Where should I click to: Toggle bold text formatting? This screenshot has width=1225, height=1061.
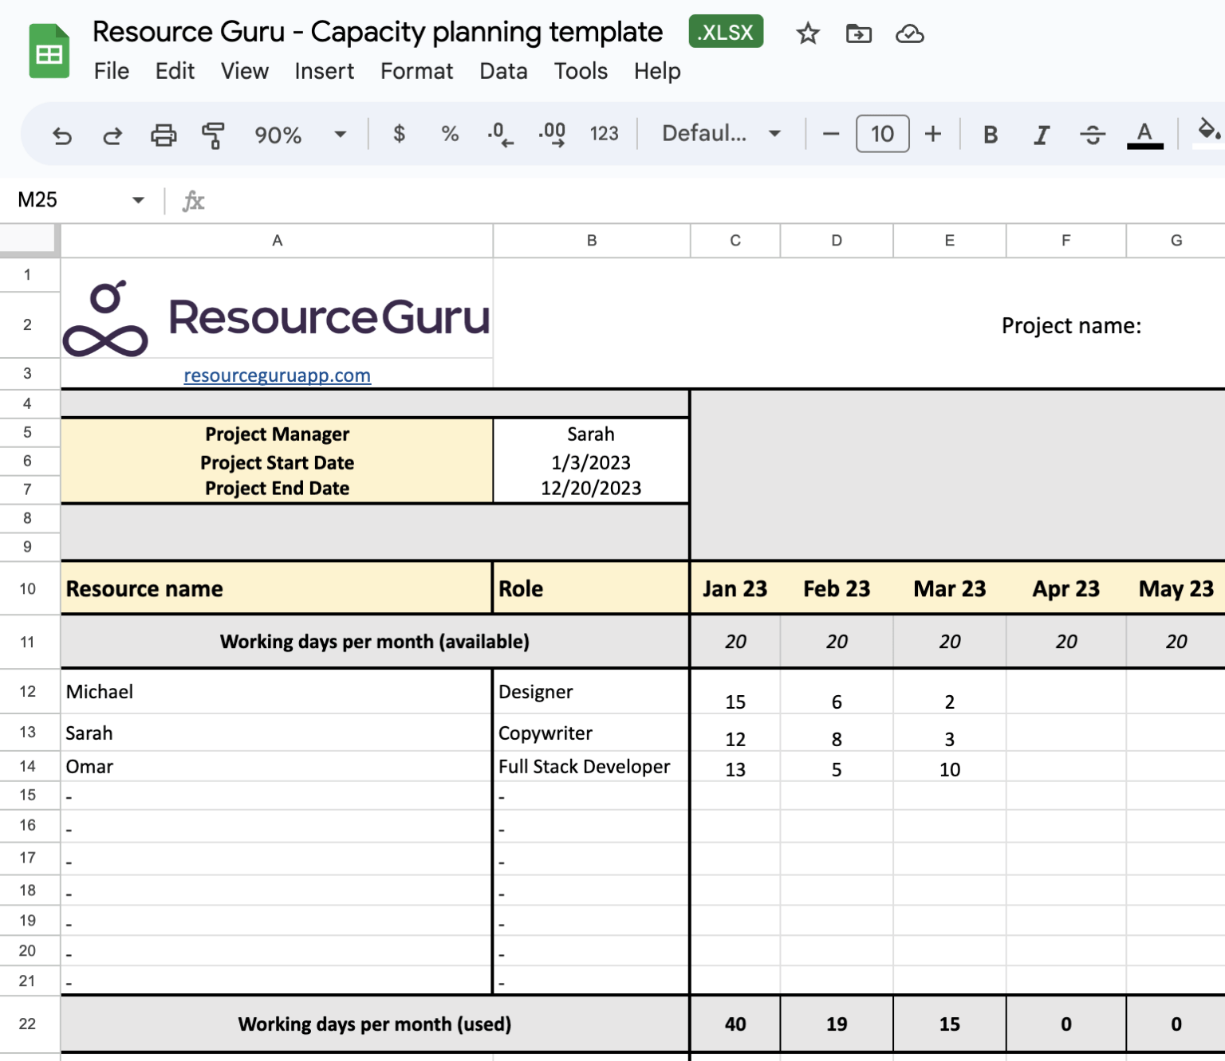tap(991, 135)
